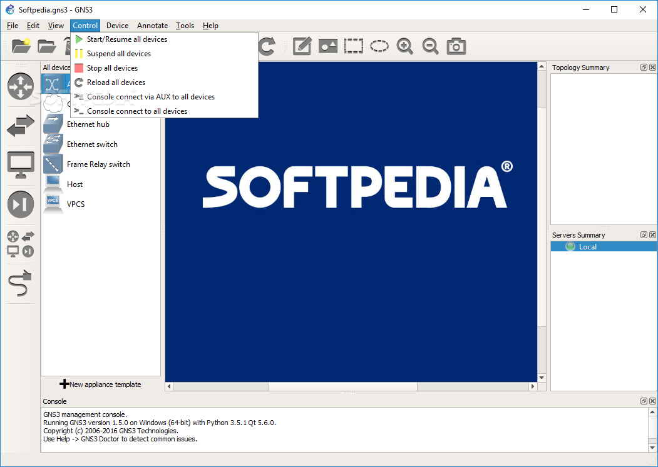Browse all devices sidebar icon
This screenshot has height=467, width=658.
tap(21, 243)
